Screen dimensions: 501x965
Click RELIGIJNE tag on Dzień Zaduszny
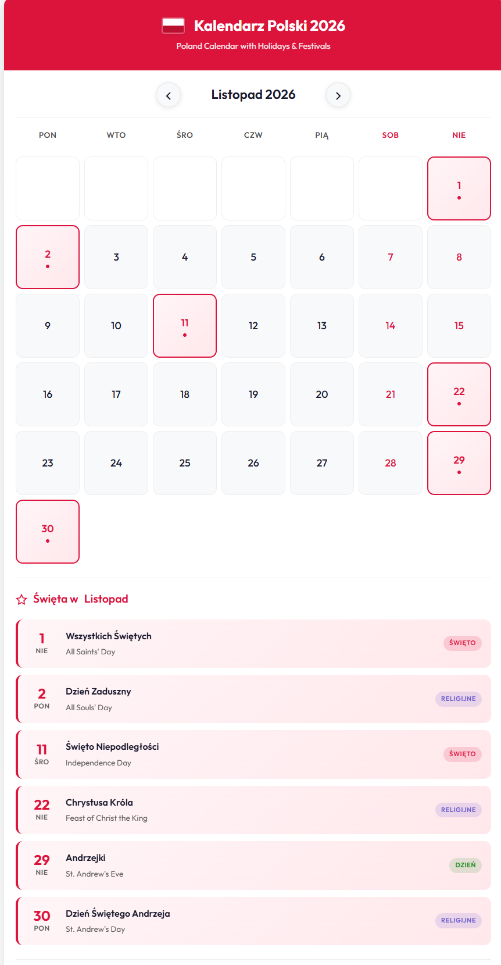[x=458, y=699]
